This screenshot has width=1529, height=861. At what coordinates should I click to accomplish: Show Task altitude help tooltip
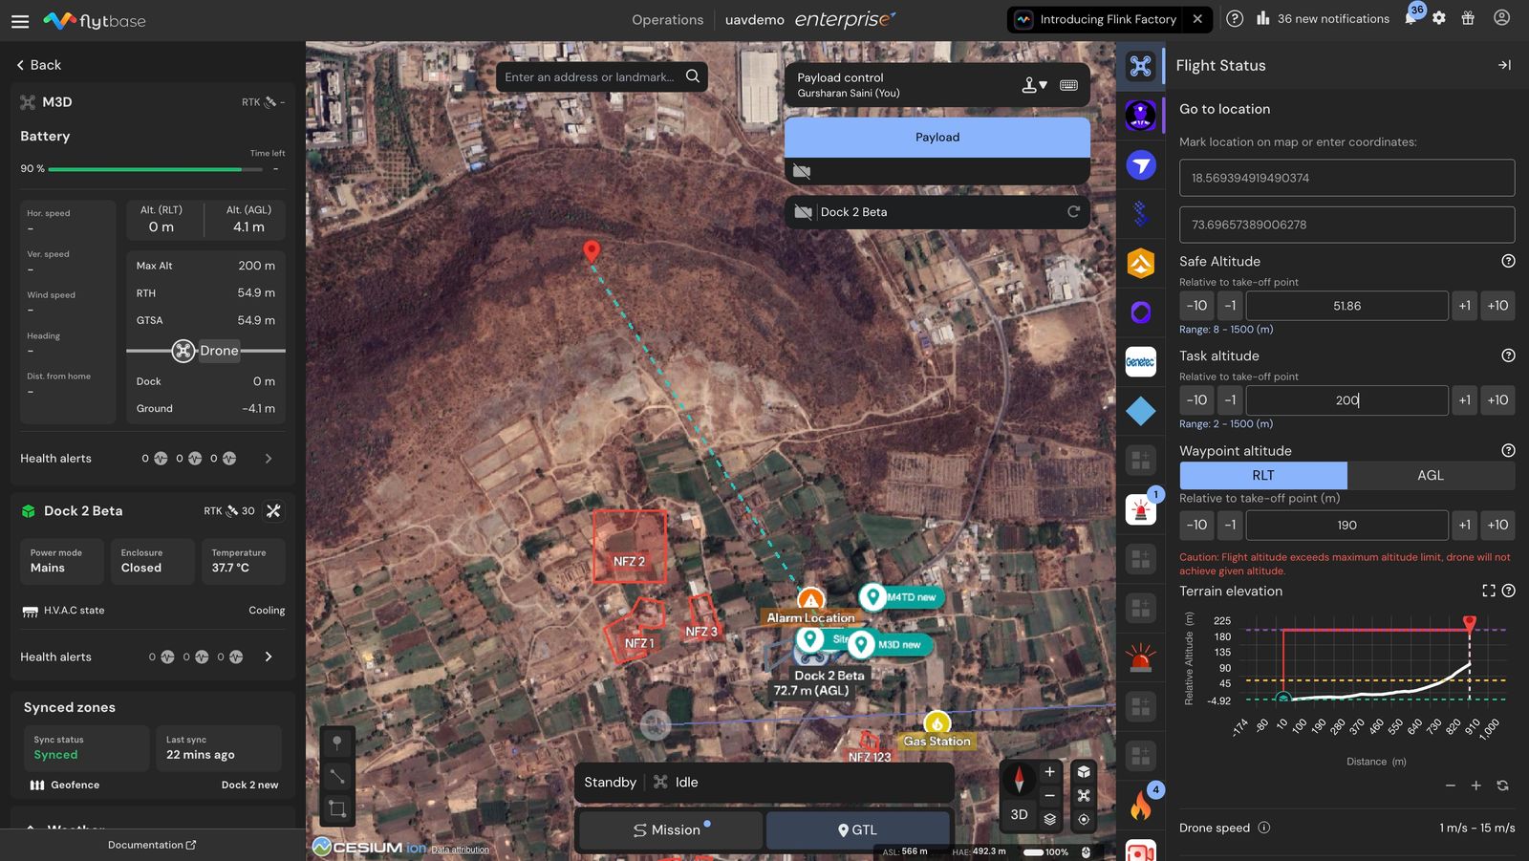(x=1508, y=355)
